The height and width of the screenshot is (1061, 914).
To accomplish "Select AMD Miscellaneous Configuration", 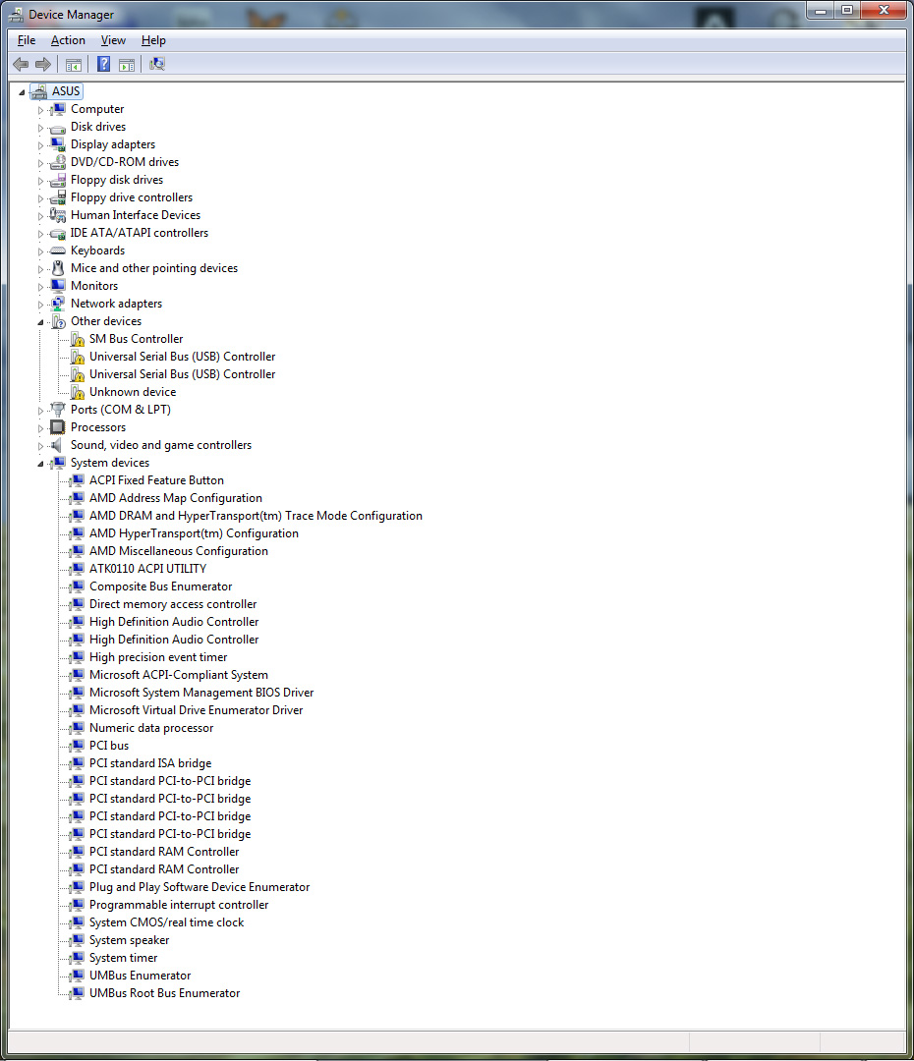I will [178, 551].
